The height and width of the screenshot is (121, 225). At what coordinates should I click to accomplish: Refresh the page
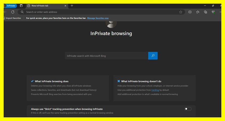tap(13, 12)
